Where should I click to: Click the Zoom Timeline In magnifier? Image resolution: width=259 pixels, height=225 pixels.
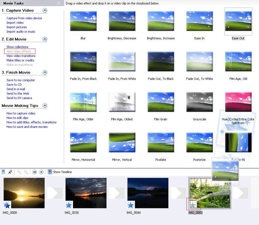(19, 172)
